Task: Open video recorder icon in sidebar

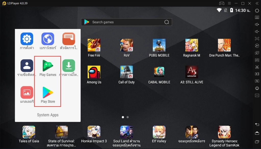Action: pos(257,74)
